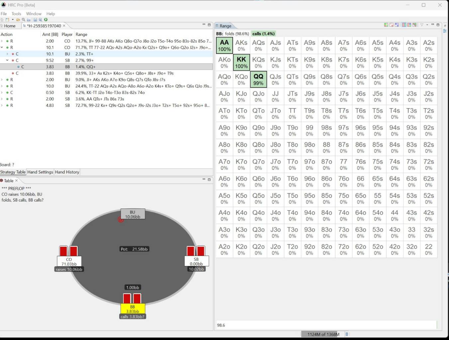Screen dimensions: 449x340
Task: Toggle the multi-color mixed strategy display icon
Action: (x=414, y=25)
